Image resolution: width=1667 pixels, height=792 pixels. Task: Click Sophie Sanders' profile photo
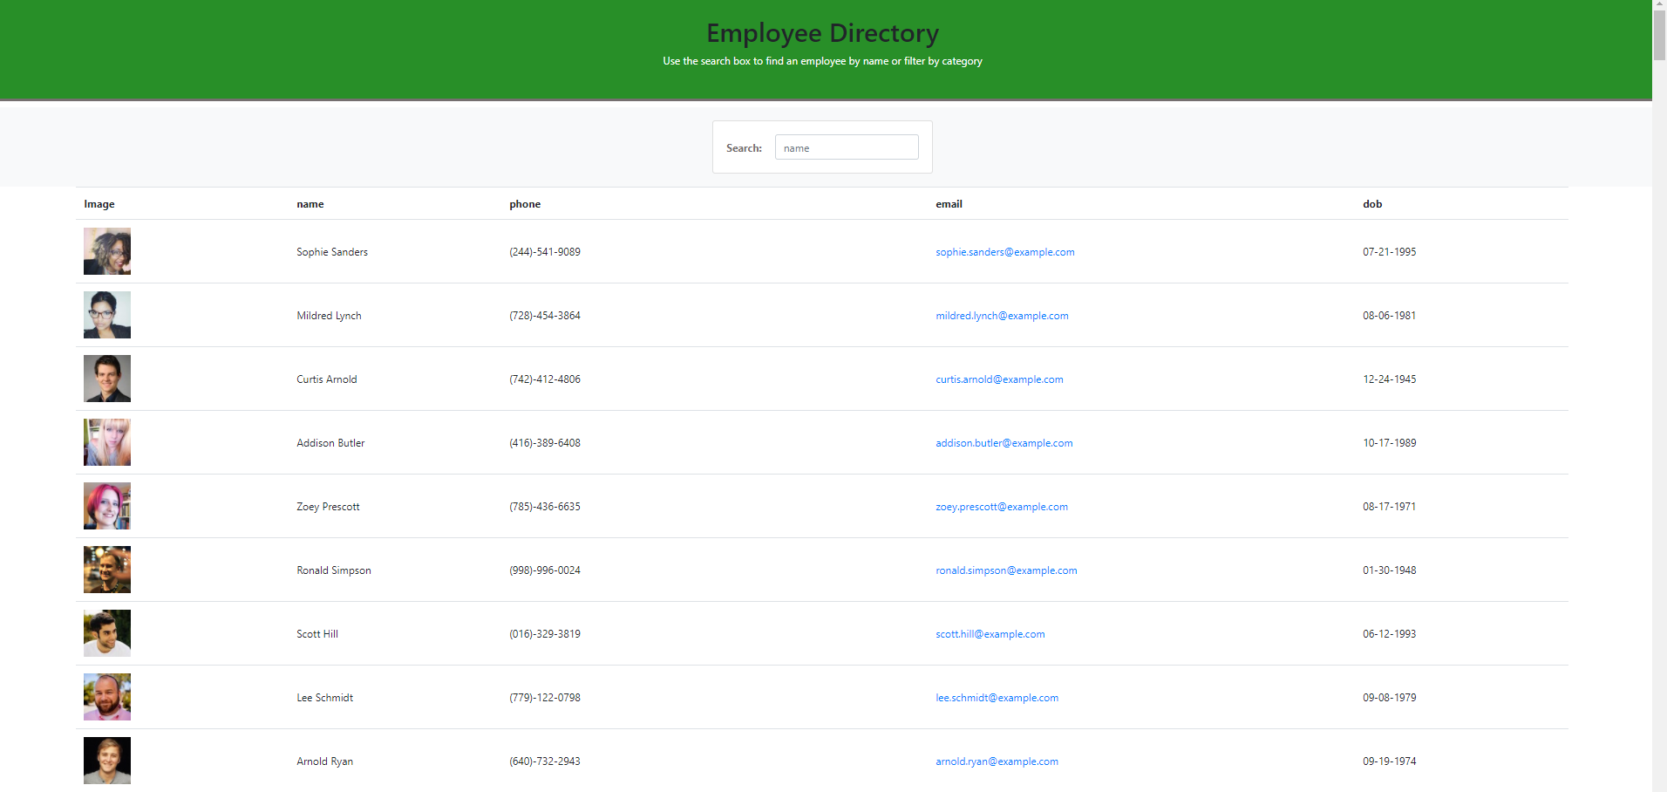pyautogui.click(x=106, y=251)
